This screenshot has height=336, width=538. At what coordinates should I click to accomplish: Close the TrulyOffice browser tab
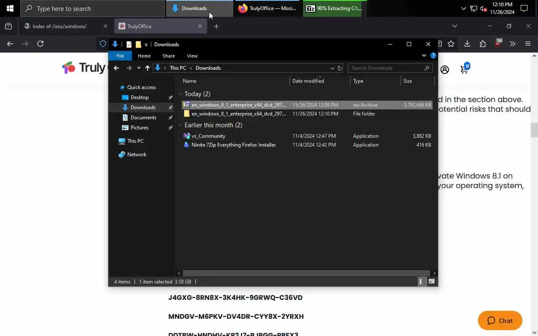pyautogui.click(x=200, y=26)
